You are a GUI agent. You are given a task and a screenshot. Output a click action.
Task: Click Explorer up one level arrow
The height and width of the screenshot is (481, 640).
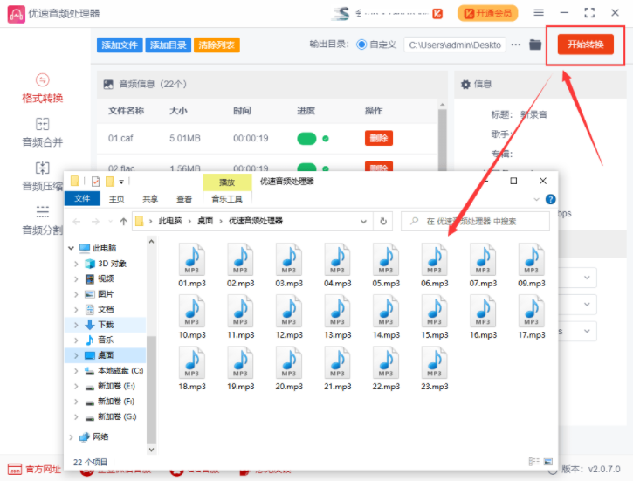(x=124, y=222)
